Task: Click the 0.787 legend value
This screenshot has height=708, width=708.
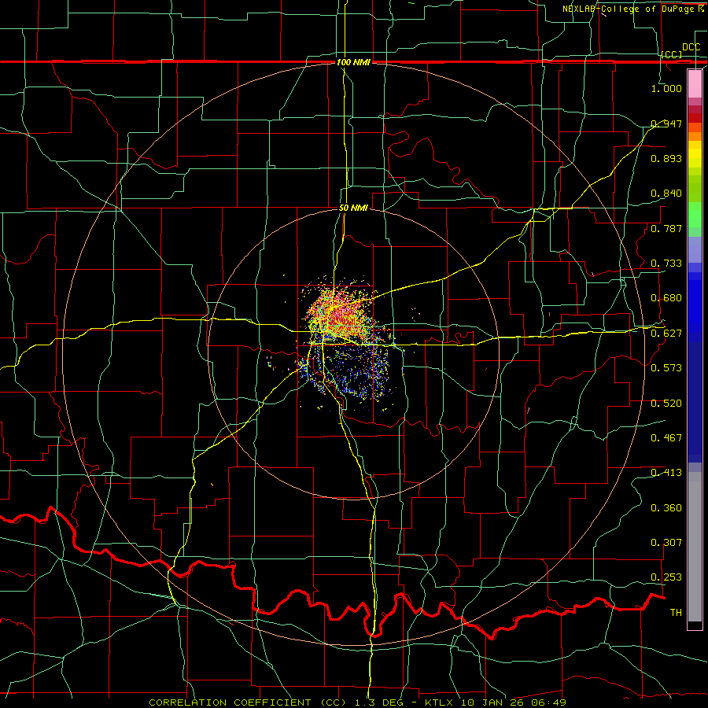Action: point(666,228)
